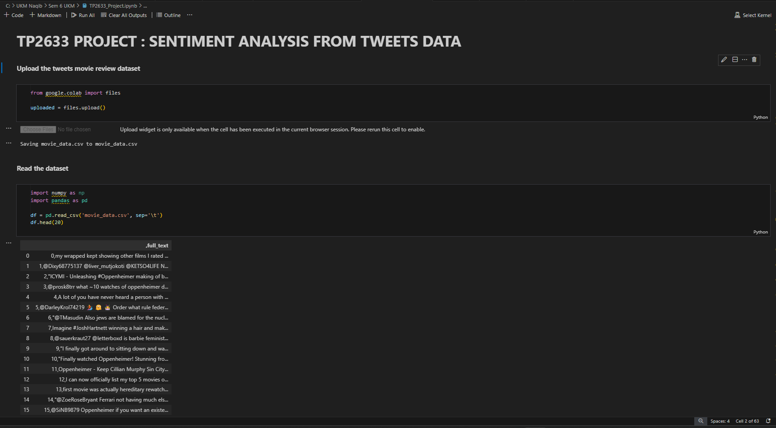
Task: Click the Sem 6 UKM breadcrumb
Action: tap(61, 6)
